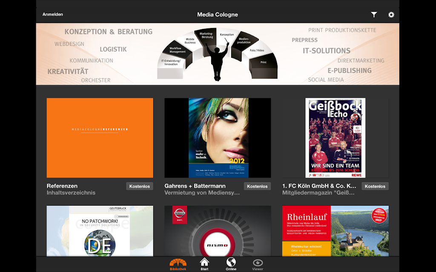Open settings via the gear icon

391,15
